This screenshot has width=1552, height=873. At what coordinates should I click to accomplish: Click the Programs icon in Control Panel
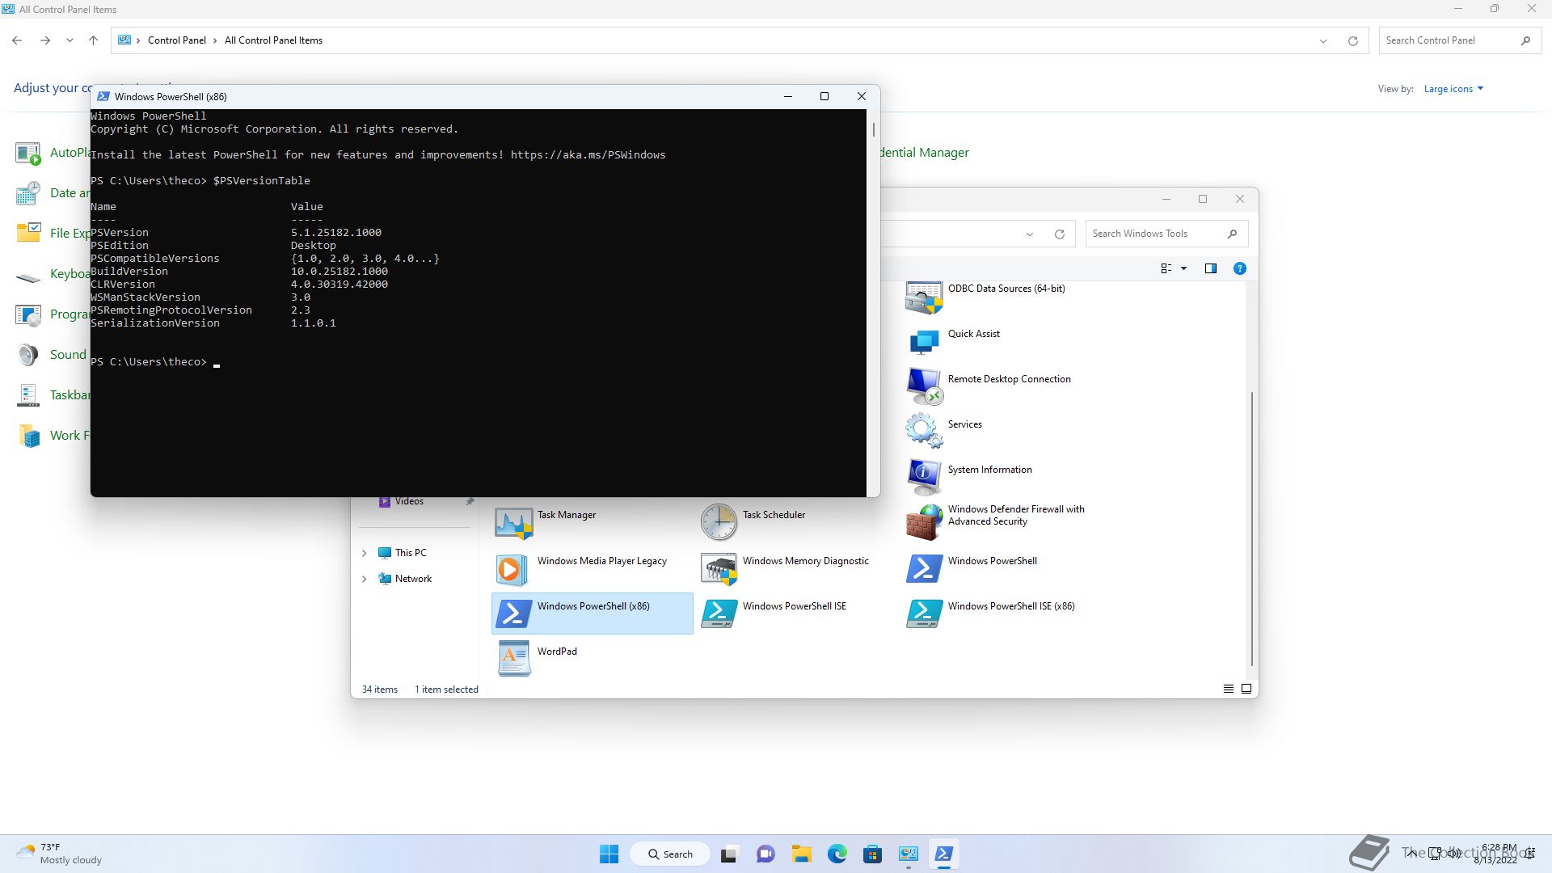[28, 314]
